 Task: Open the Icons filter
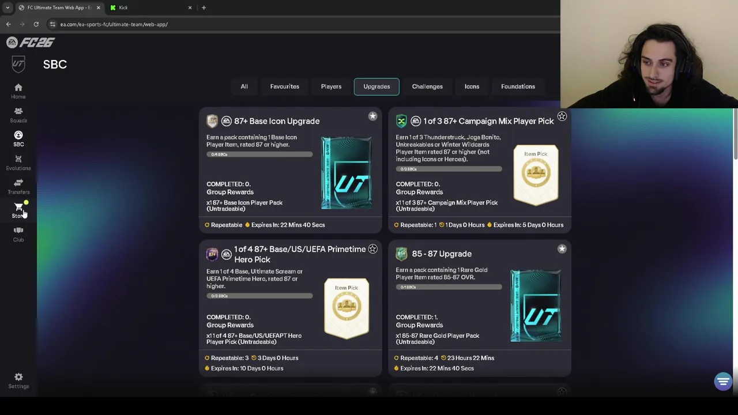click(472, 86)
